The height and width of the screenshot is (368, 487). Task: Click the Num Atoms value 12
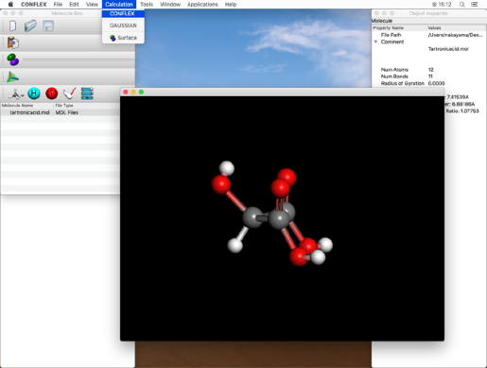430,70
